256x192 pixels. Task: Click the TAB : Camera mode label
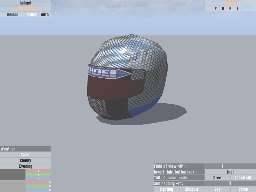click(179, 178)
